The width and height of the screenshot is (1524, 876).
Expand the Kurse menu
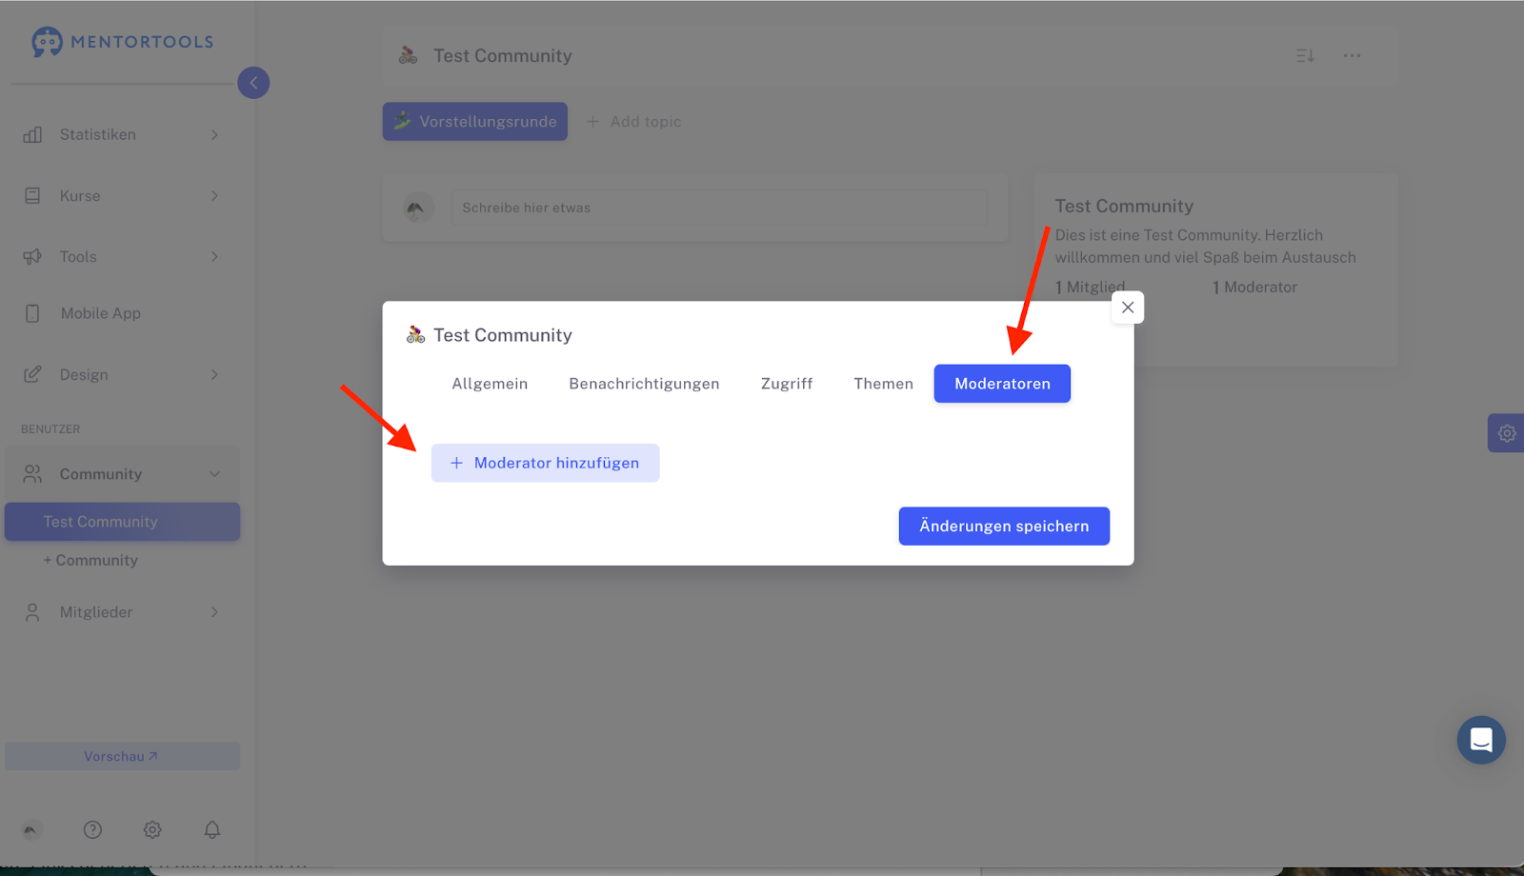122,195
